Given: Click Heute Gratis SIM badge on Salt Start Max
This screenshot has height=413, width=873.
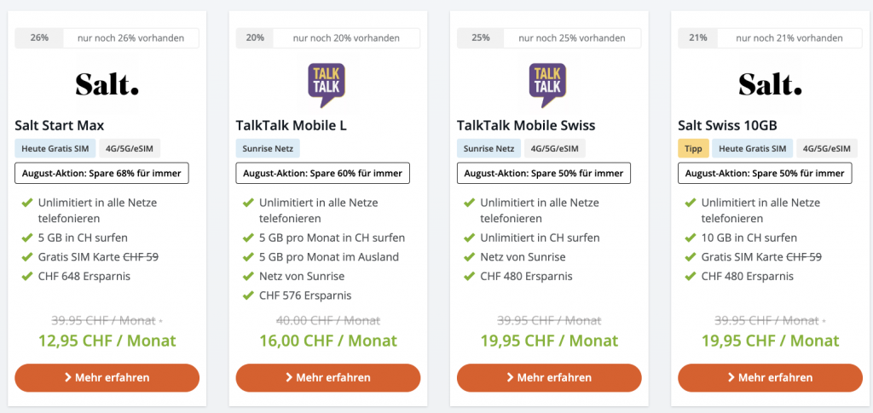Looking at the screenshot, I should 55,149.
